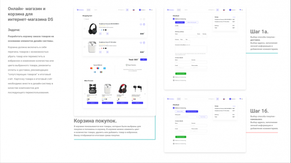Open the cart icon in Step 1a header

tap(241, 10)
